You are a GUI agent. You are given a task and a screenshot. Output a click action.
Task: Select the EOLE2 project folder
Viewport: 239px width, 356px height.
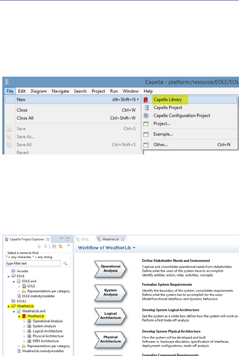click(x=21, y=301)
